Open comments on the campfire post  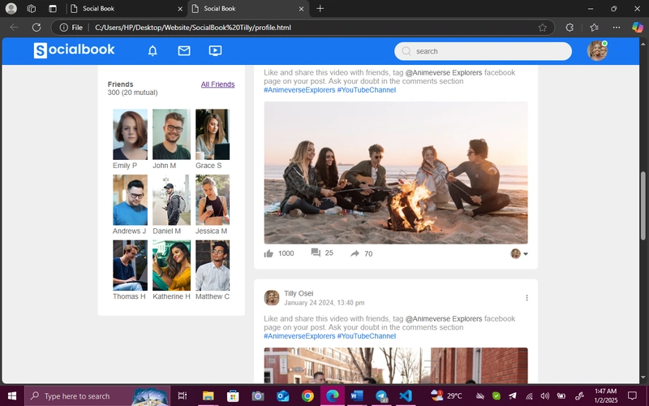pos(316,253)
